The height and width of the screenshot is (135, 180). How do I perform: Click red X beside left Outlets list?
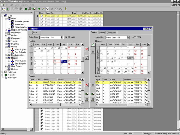[x=87, y=85]
